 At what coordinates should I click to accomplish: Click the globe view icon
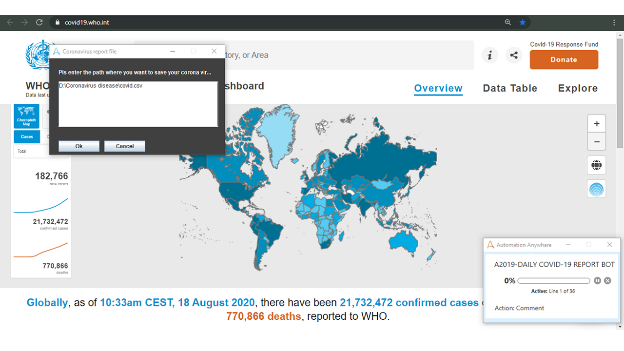point(597,165)
